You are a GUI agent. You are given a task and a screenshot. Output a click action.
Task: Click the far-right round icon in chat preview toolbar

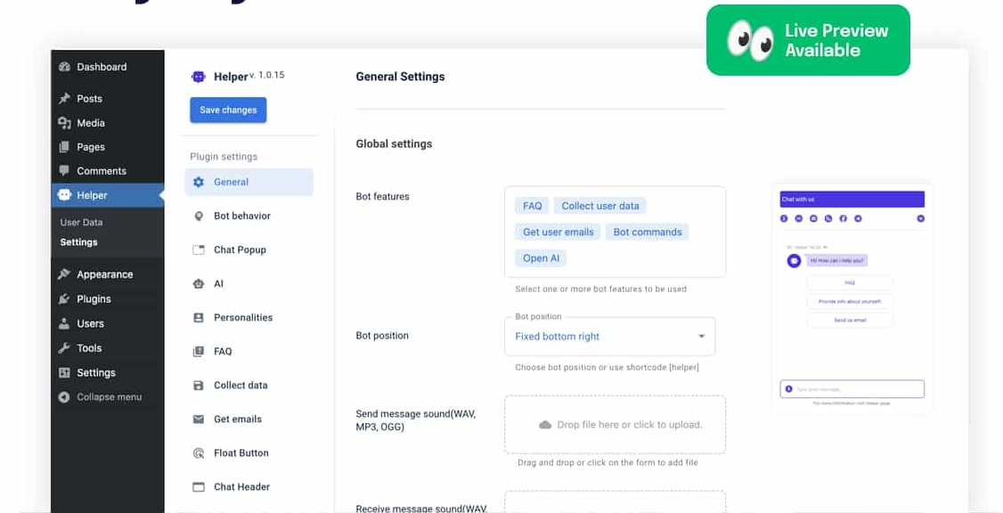(x=920, y=219)
